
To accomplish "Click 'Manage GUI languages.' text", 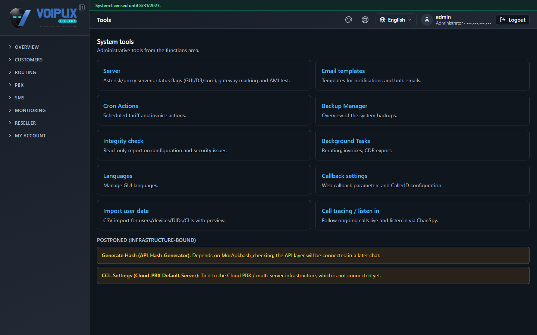I will [x=131, y=185].
